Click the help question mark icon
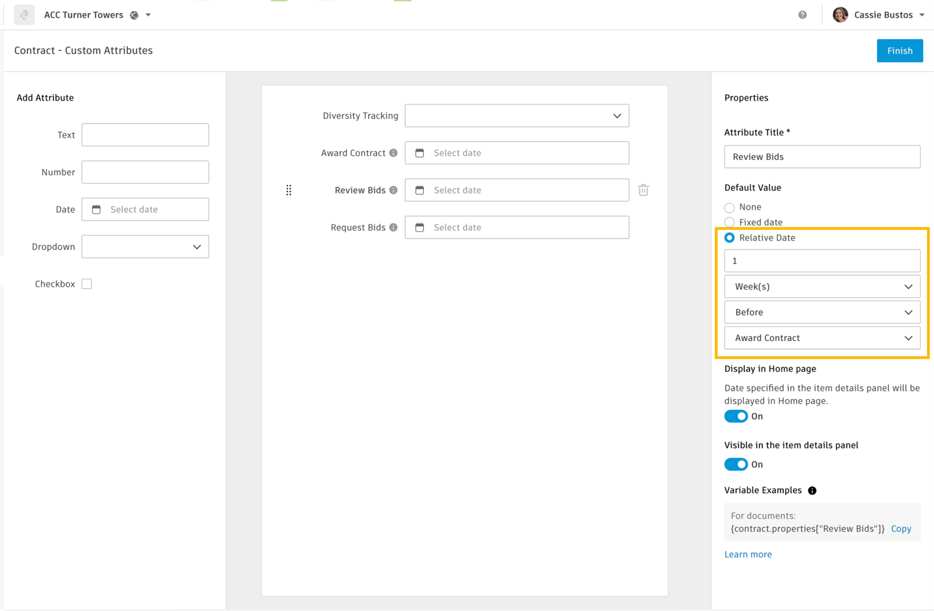 coord(802,15)
